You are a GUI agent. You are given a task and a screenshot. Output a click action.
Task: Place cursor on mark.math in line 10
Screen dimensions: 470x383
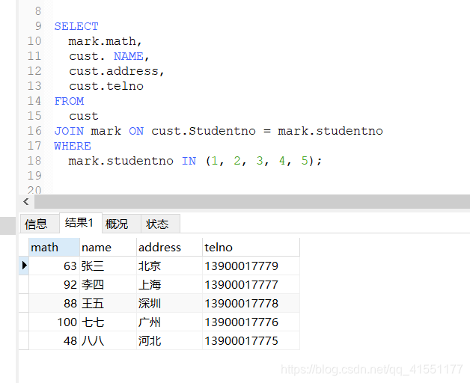click(x=102, y=41)
